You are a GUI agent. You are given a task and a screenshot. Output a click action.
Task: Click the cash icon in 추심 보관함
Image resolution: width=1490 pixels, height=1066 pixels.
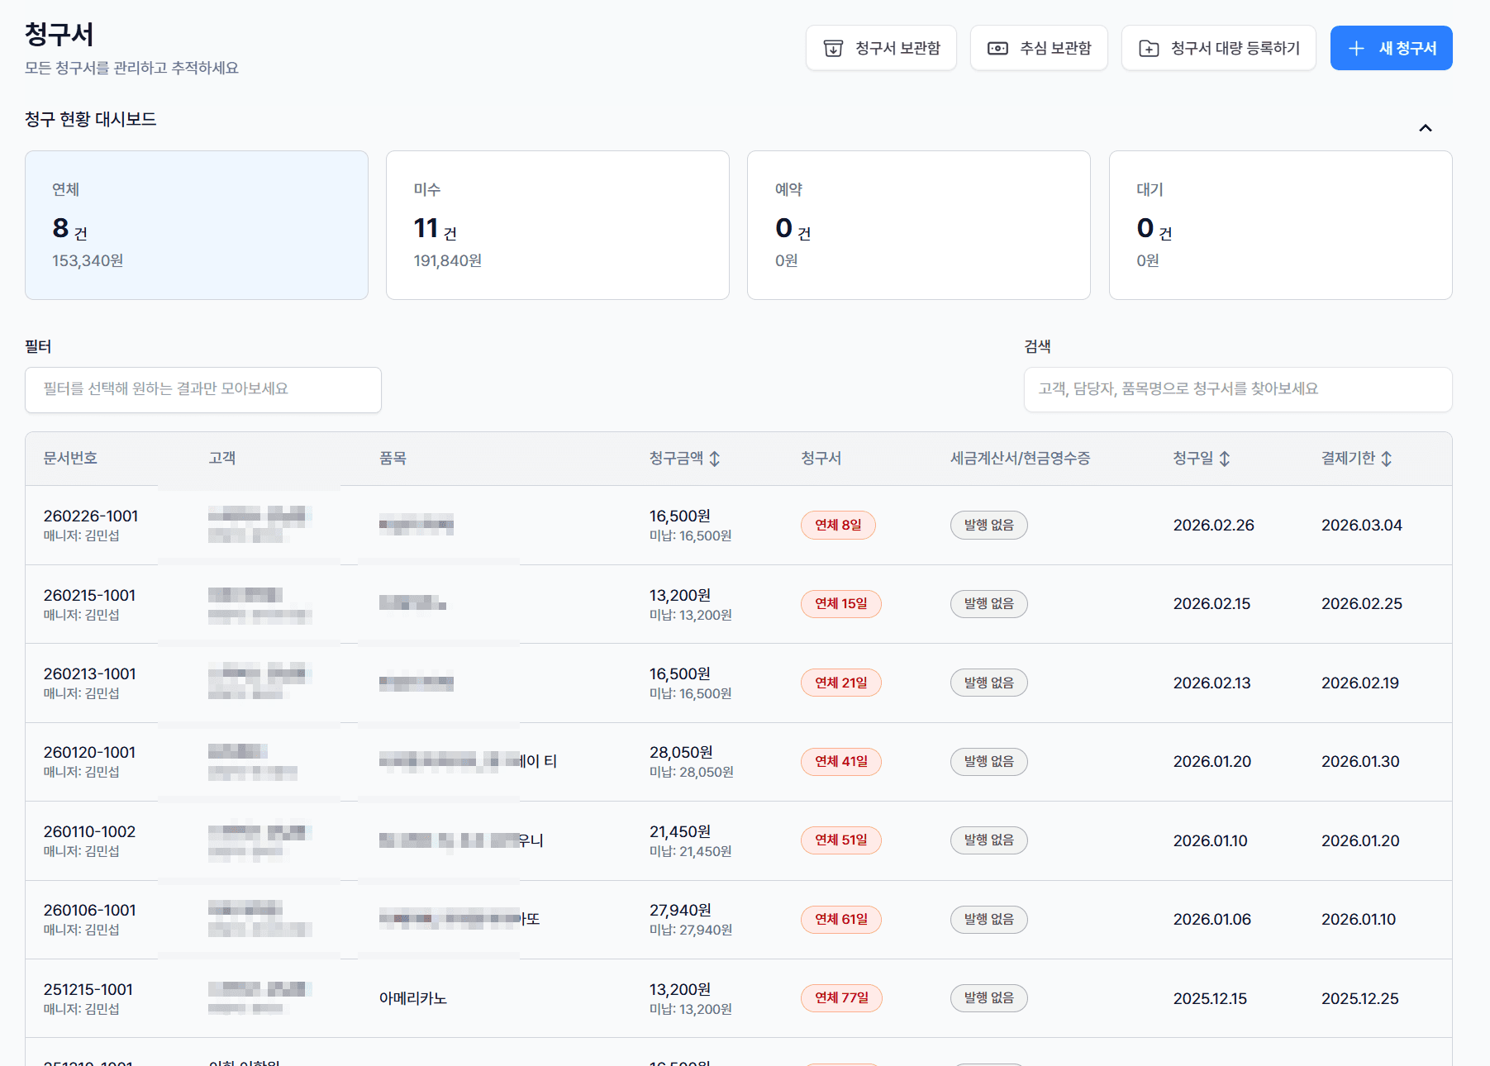(998, 49)
